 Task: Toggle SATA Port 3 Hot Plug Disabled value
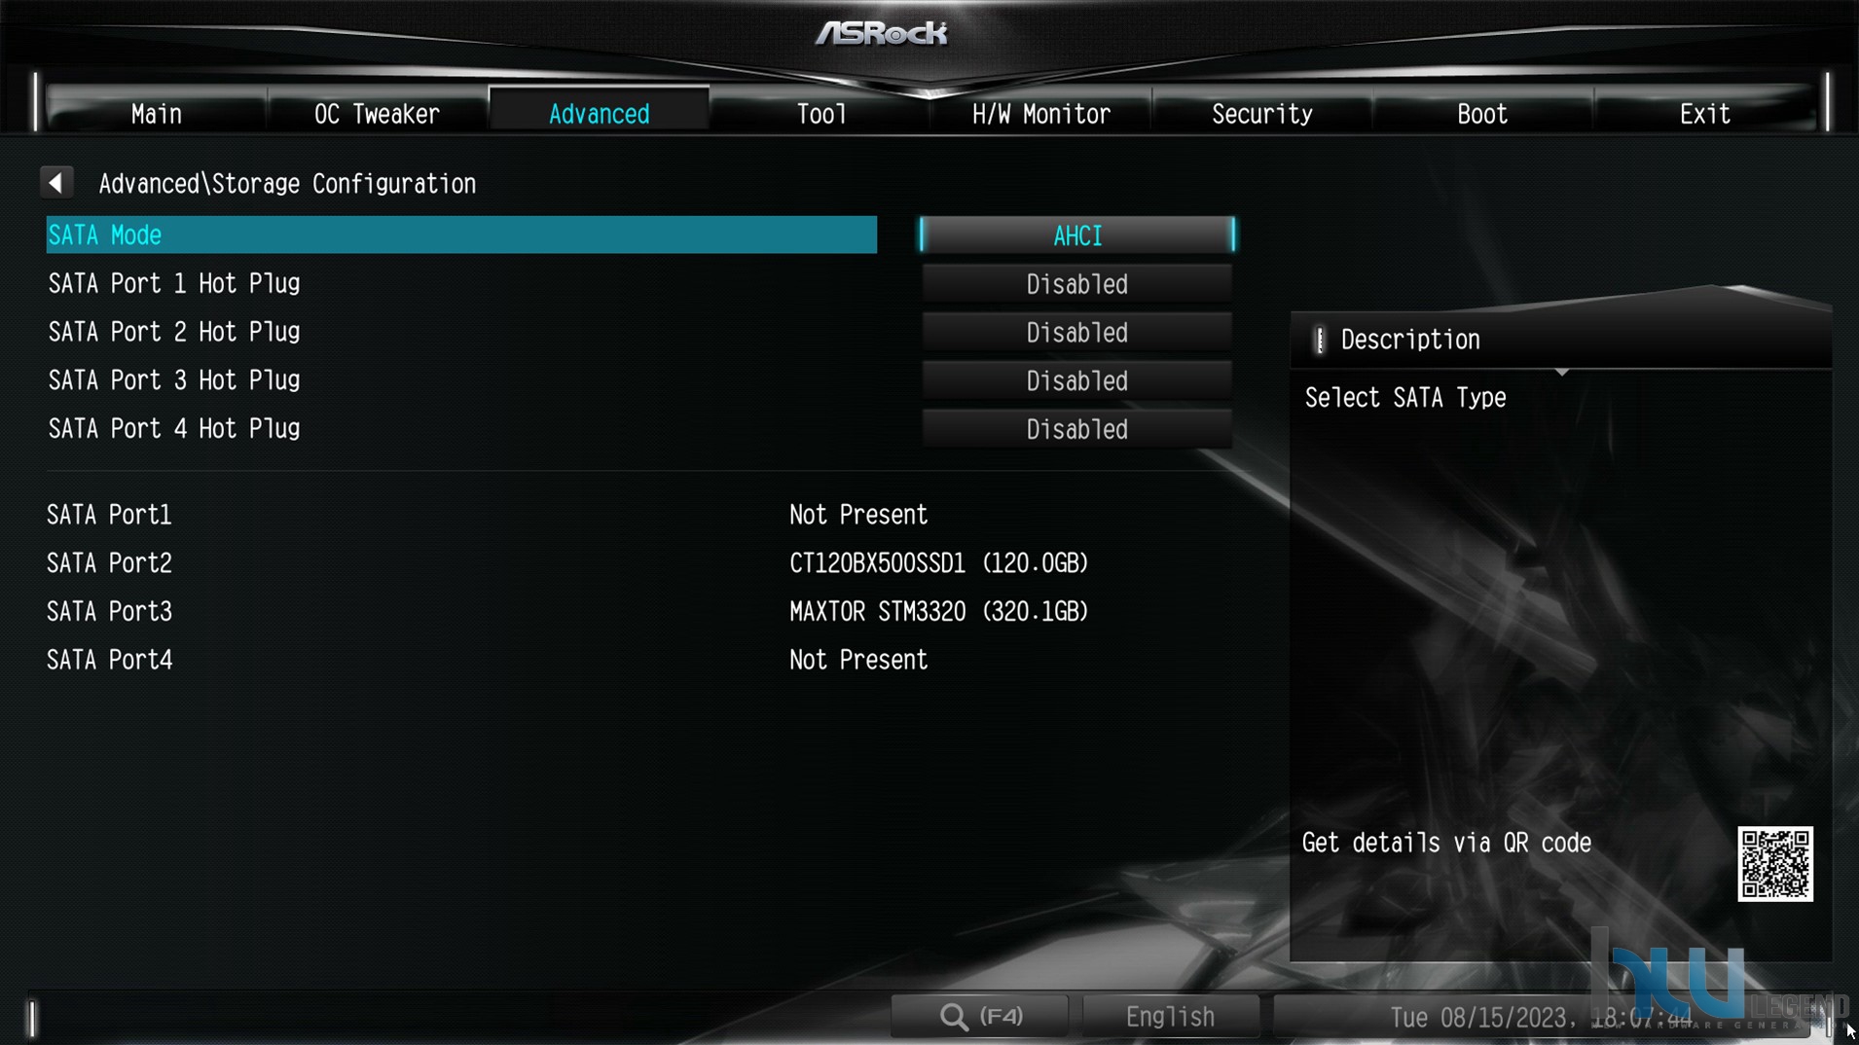pos(1076,381)
